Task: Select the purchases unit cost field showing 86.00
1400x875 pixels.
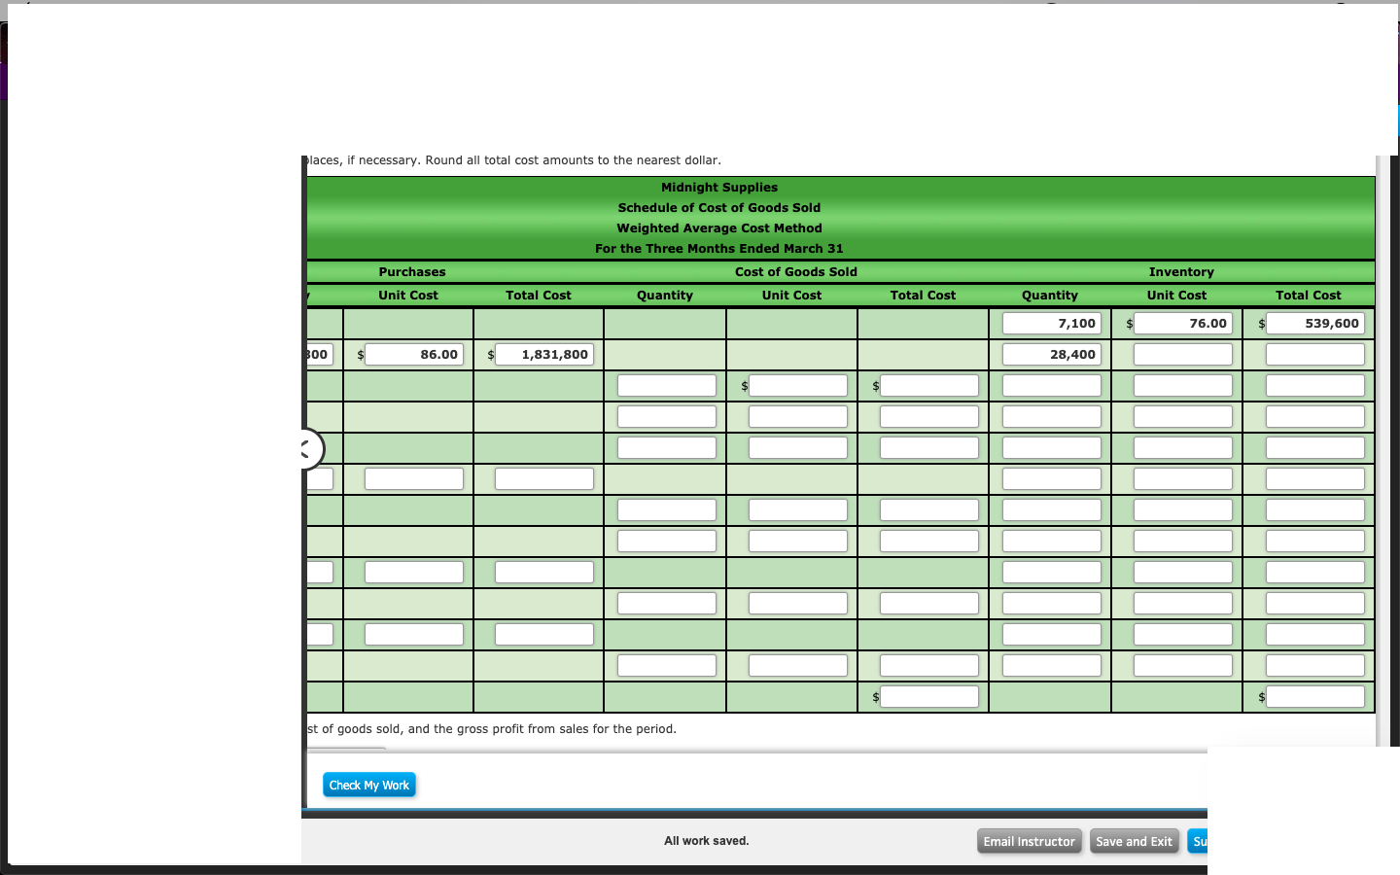Action: click(x=413, y=354)
